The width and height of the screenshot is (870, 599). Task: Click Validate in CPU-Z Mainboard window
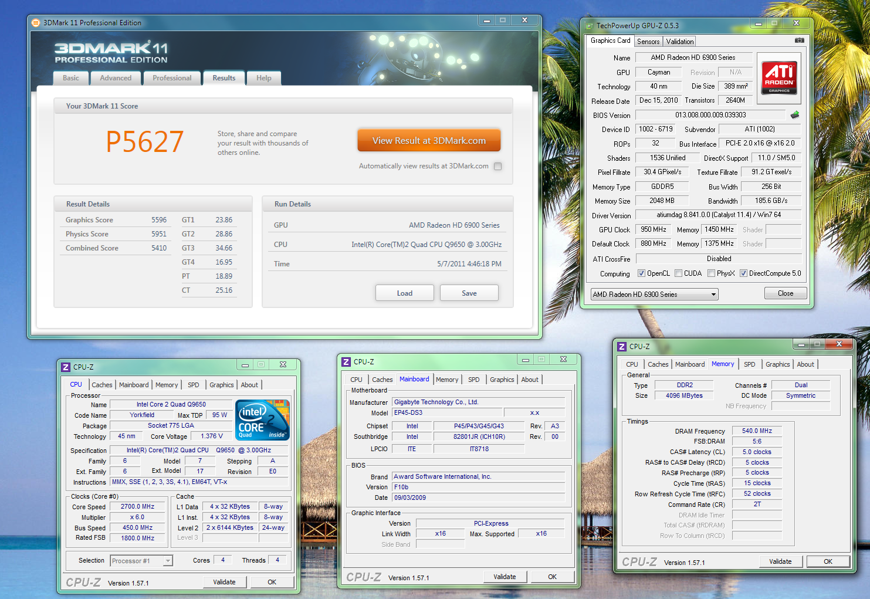[x=505, y=577]
